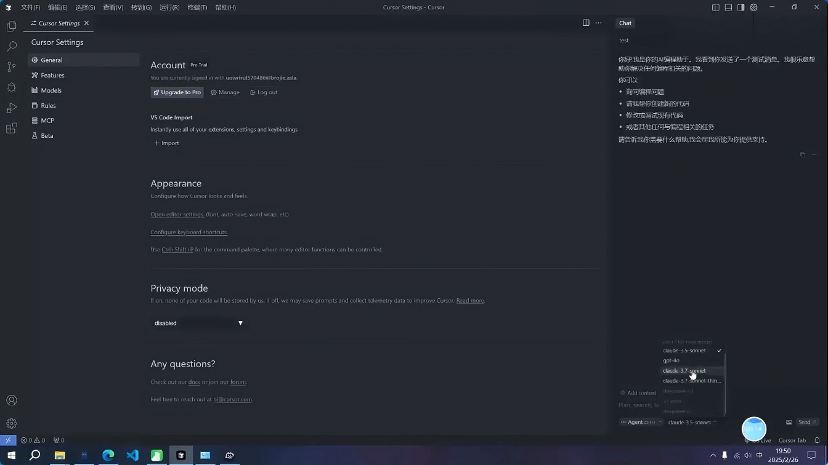The height and width of the screenshot is (465, 828).
Task: Select claude-3.7-sonnet in model list
Action: click(692, 371)
